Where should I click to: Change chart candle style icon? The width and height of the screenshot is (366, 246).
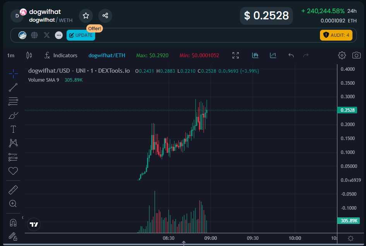pos(29,55)
